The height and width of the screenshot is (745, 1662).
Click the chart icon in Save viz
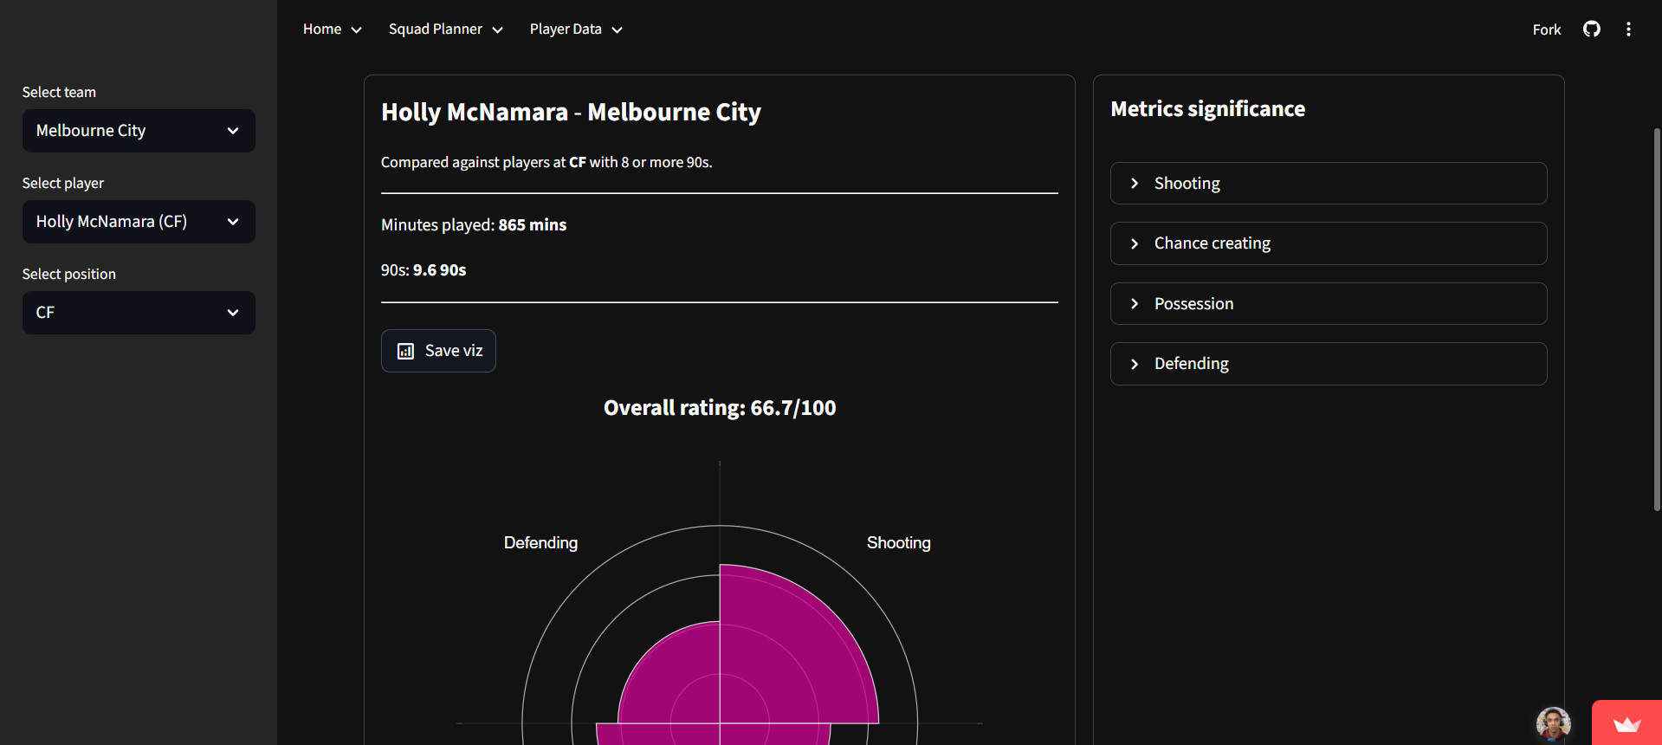[405, 351]
